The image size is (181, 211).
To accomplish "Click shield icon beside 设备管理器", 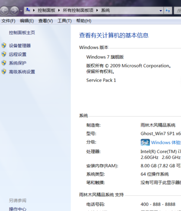I will pos(4,45).
